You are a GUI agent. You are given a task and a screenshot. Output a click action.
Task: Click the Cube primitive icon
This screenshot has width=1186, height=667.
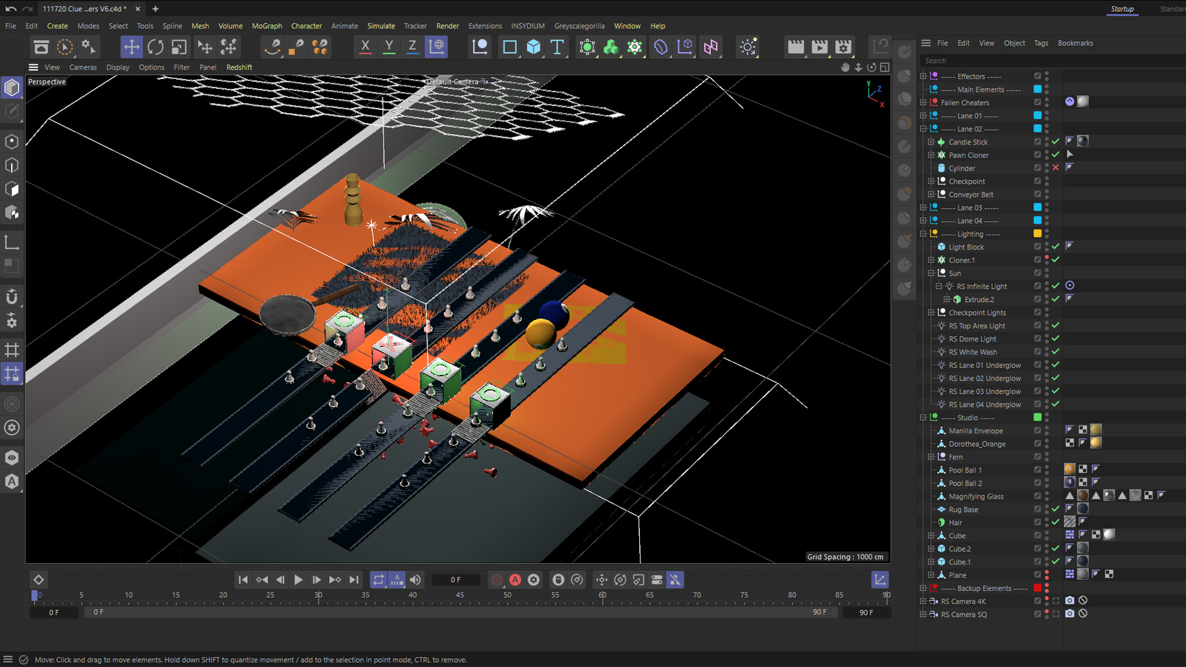tap(534, 47)
